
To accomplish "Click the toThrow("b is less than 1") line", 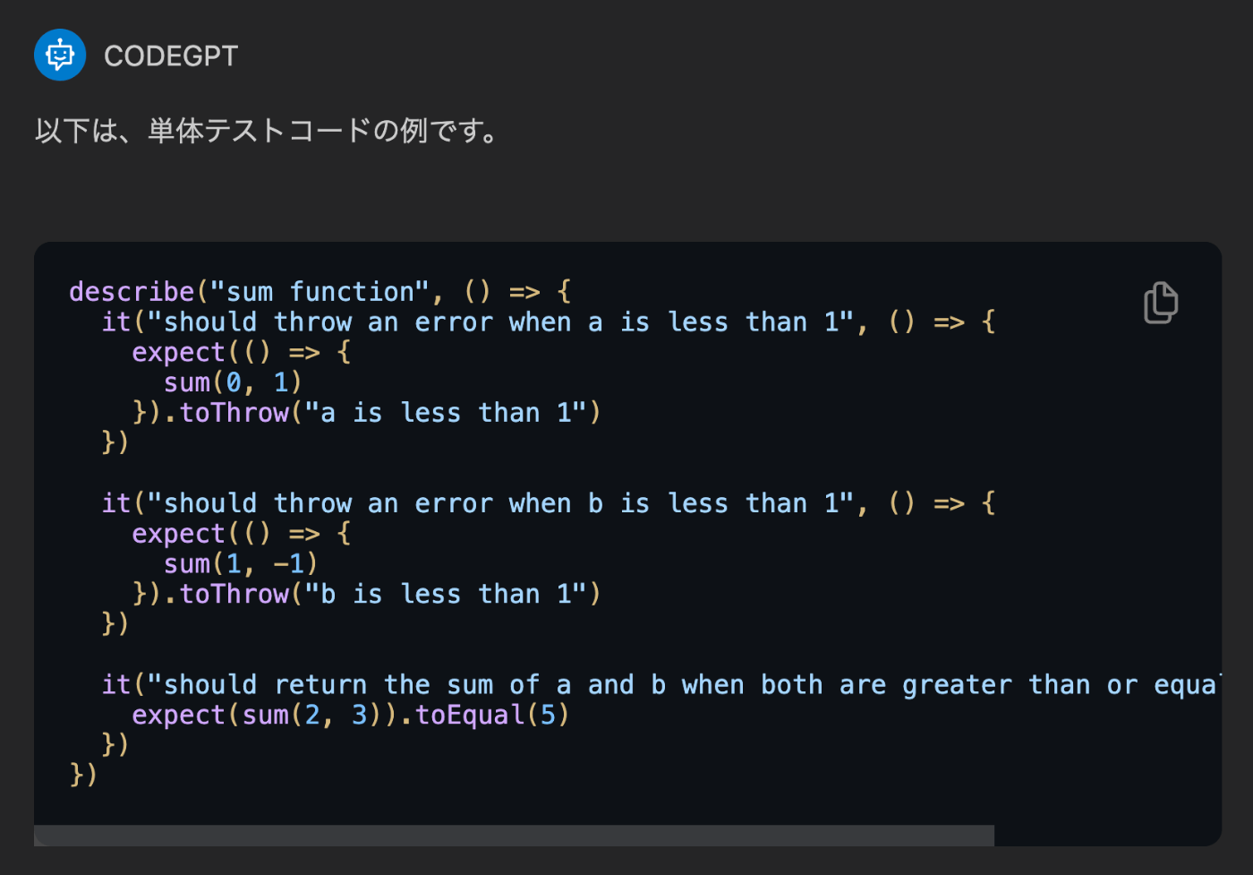I will 367,594.
